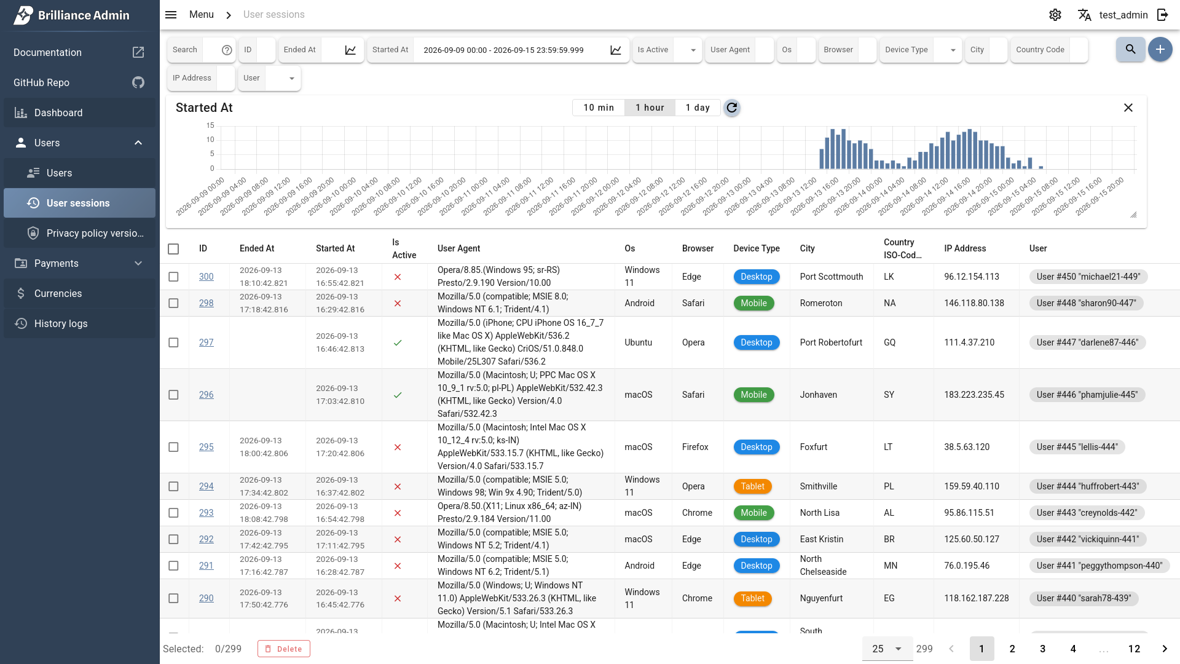
Task: Click the magnifier search button
Action: [1130, 49]
